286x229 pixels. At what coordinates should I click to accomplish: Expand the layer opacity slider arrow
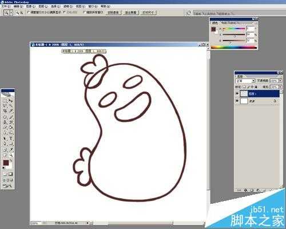pos(280,81)
